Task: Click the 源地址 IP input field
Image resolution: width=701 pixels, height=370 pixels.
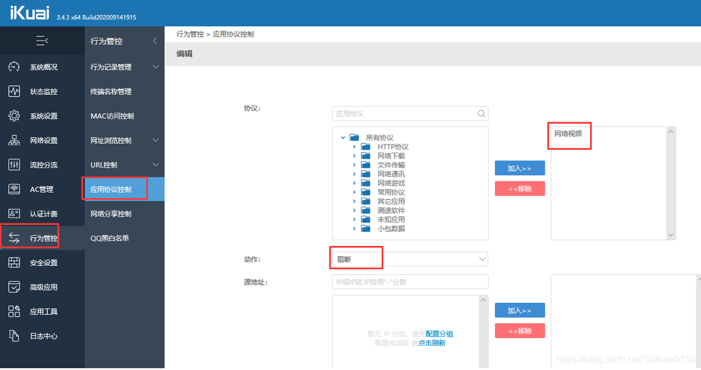Action: (410, 282)
